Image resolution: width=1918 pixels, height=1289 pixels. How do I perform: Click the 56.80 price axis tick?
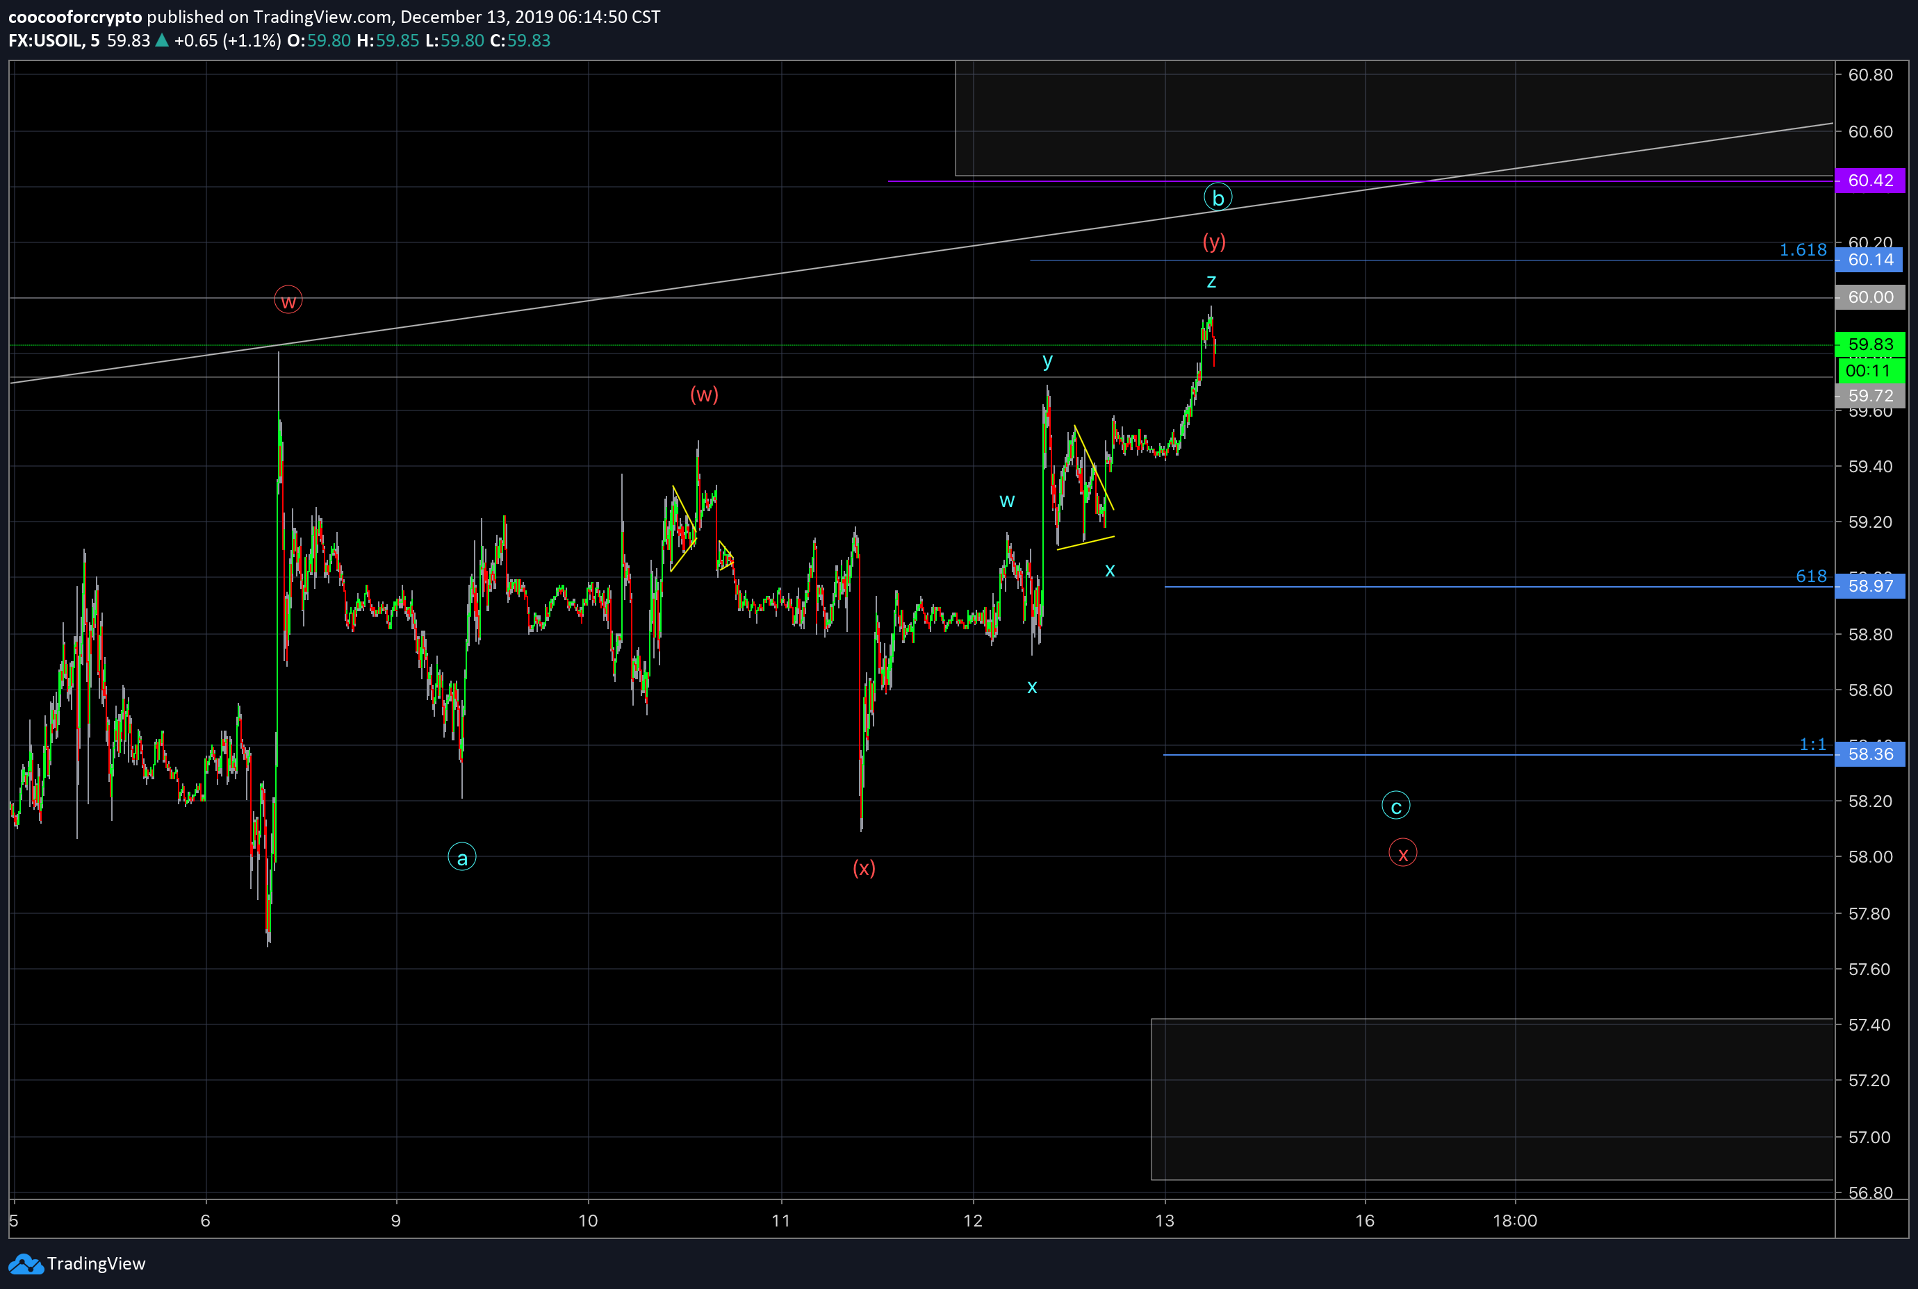1870,1192
